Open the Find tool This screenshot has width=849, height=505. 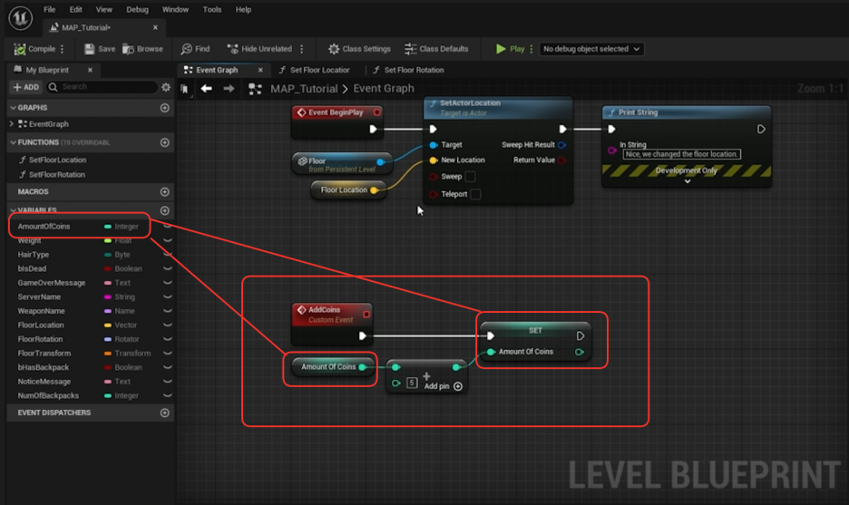pos(195,49)
